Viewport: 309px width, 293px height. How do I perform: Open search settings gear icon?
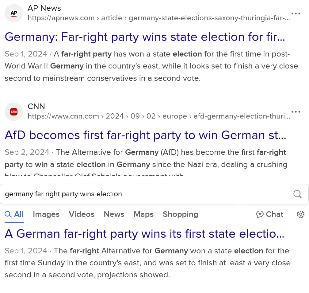301,214
